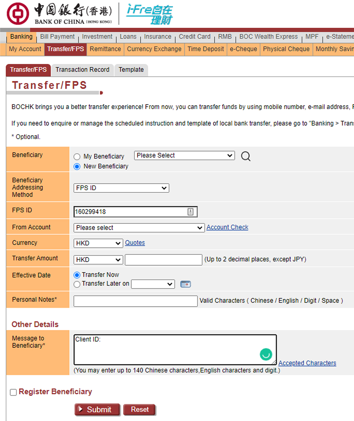Image resolution: width=354 pixels, height=421 pixels.
Task: Open the Transfer Amount currency dropdown
Action: coord(98,260)
